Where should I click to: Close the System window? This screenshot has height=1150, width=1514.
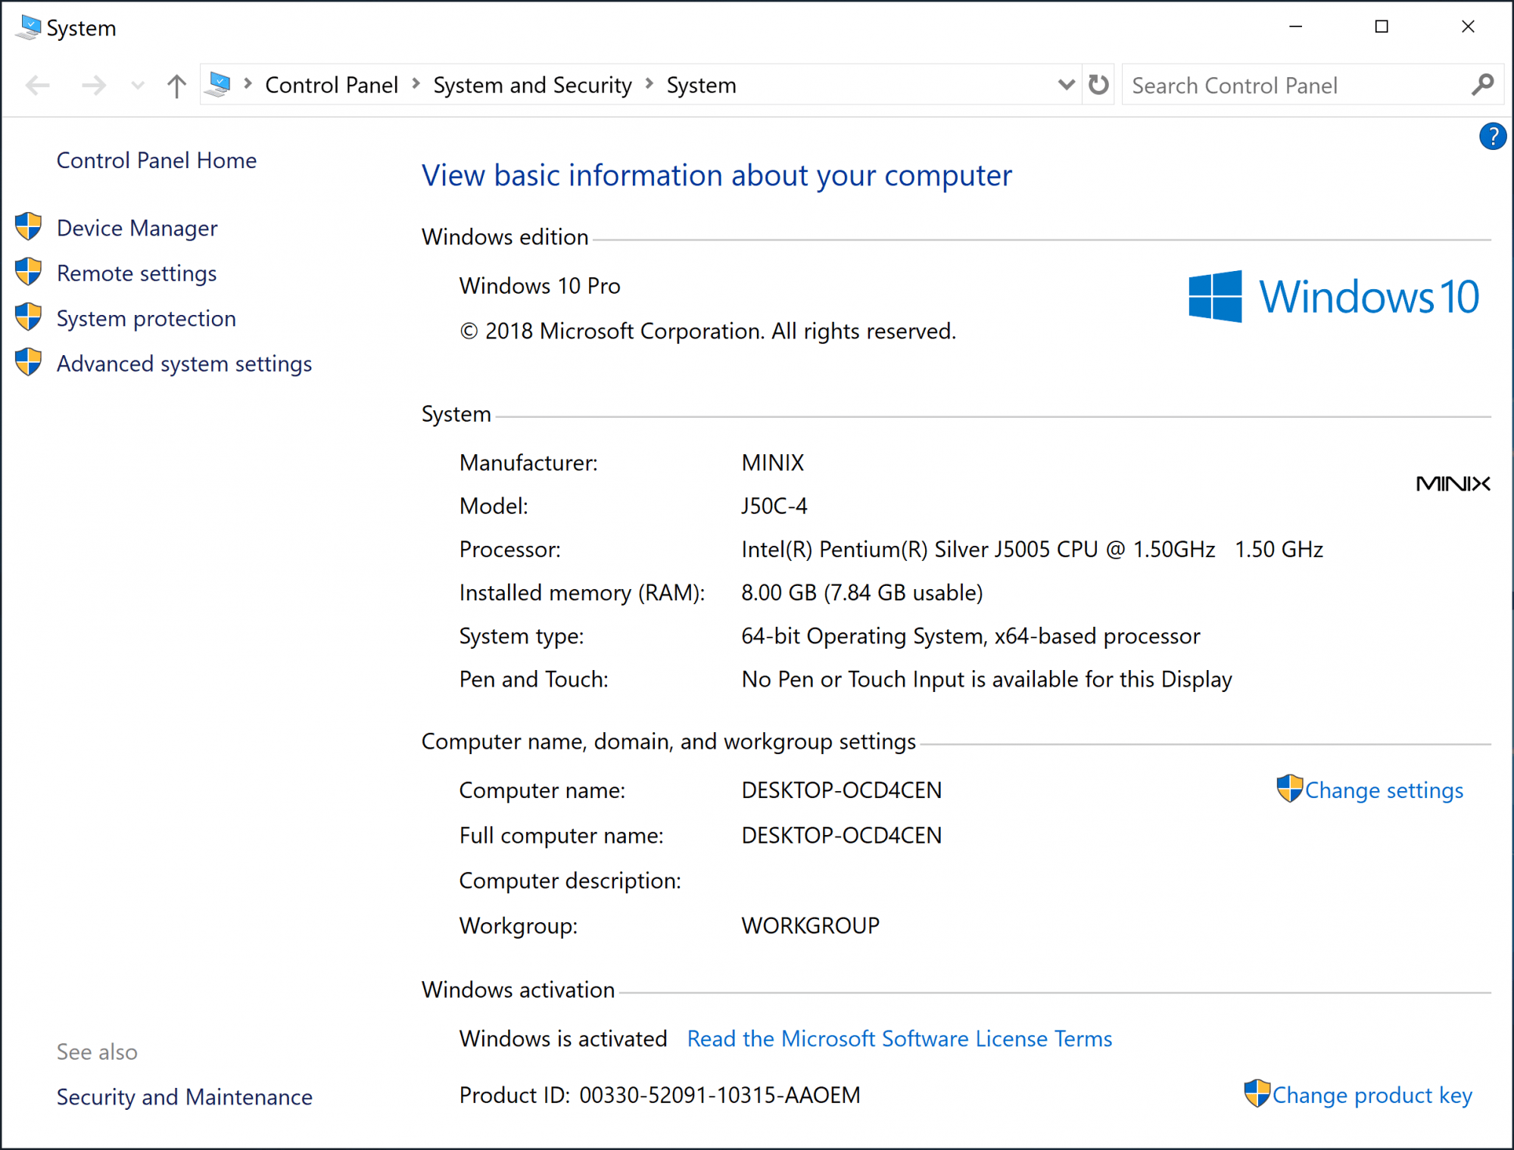click(x=1468, y=26)
